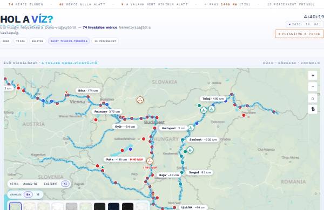Viewport: 324px width, 210px height.
Task: Select the Balaton filter chip
Action: click(37, 41)
